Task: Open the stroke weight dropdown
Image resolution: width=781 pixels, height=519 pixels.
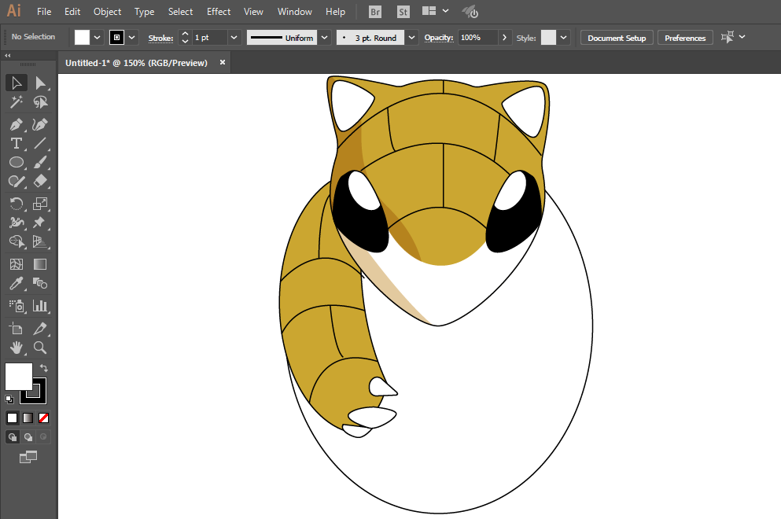Action: [x=234, y=38]
